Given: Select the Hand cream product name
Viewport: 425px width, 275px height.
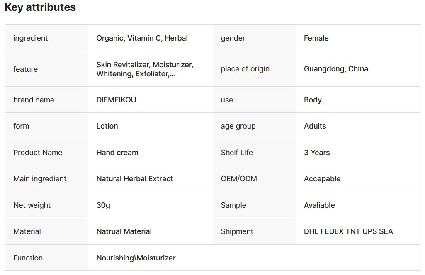Looking at the screenshot, I should (x=117, y=153).
